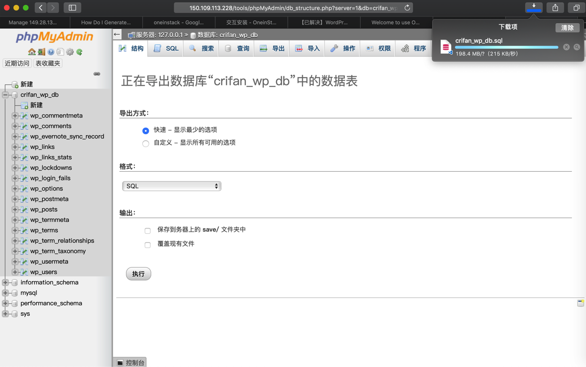
Task: Expand the wp_comments table node
Action: click(x=15, y=126)
